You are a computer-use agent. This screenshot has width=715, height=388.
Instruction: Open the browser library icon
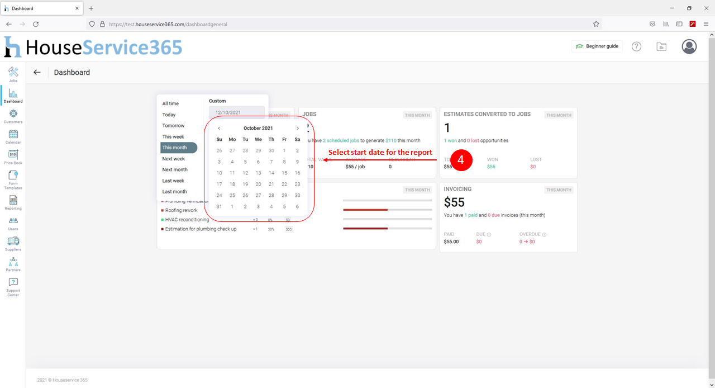(666, 24)
